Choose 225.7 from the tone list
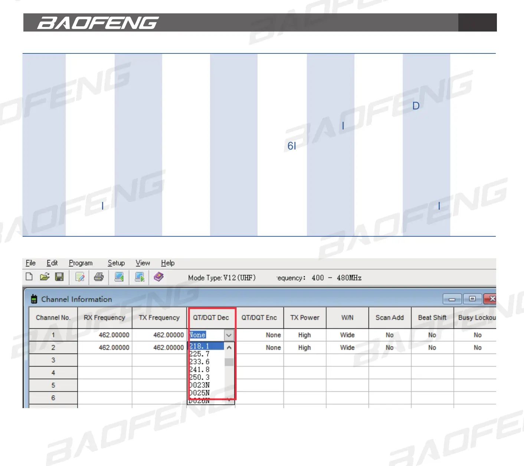The height and width of the screenshot is (466, 524). [x=206, y=354]
